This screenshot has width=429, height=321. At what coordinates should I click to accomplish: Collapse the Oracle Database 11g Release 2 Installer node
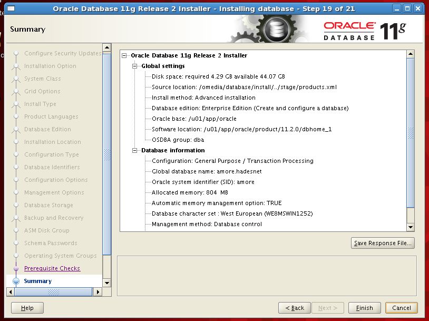point(124,55)
